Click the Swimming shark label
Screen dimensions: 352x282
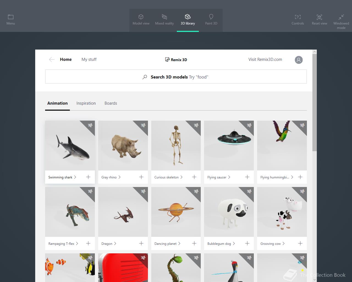(60, 177)
